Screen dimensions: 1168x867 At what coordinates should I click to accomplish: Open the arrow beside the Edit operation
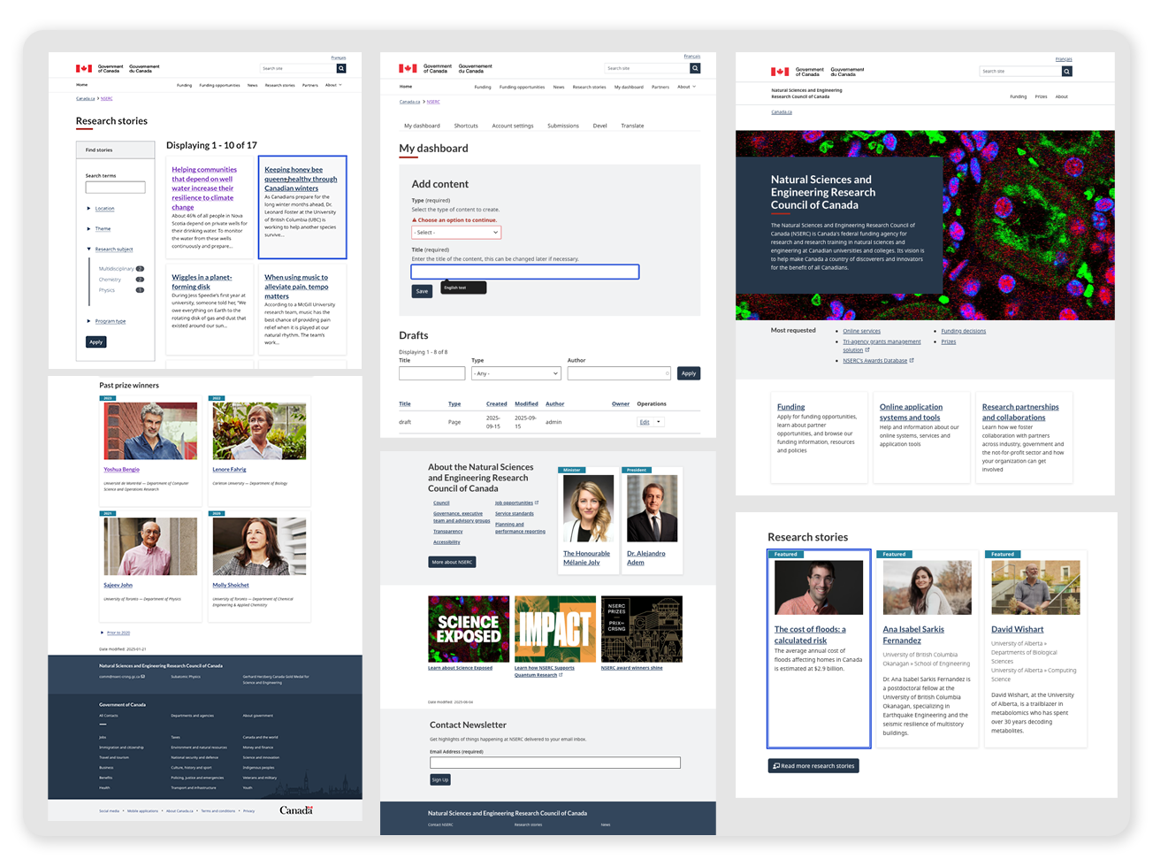[658, 422]
